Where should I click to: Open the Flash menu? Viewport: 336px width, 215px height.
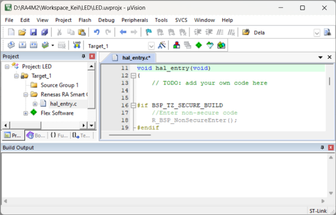pos(85,20)
